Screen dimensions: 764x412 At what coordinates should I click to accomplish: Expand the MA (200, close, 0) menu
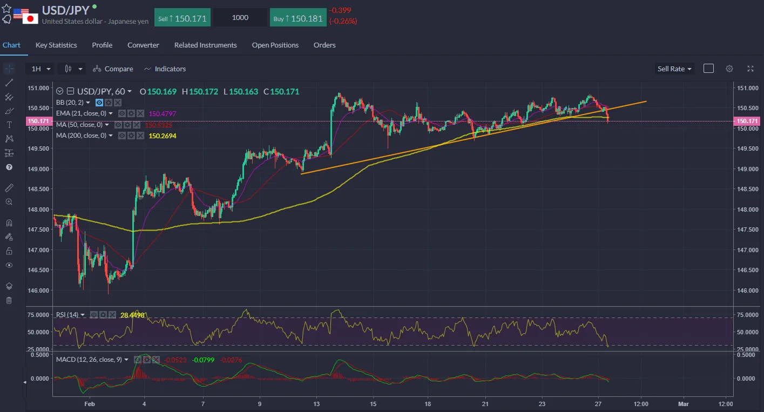click(111, 136)
